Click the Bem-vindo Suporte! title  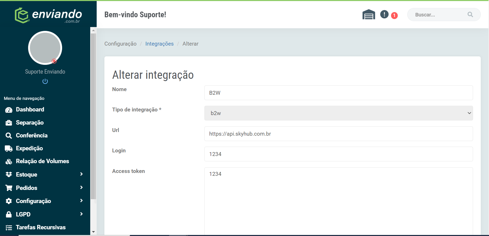click(135, 15)
